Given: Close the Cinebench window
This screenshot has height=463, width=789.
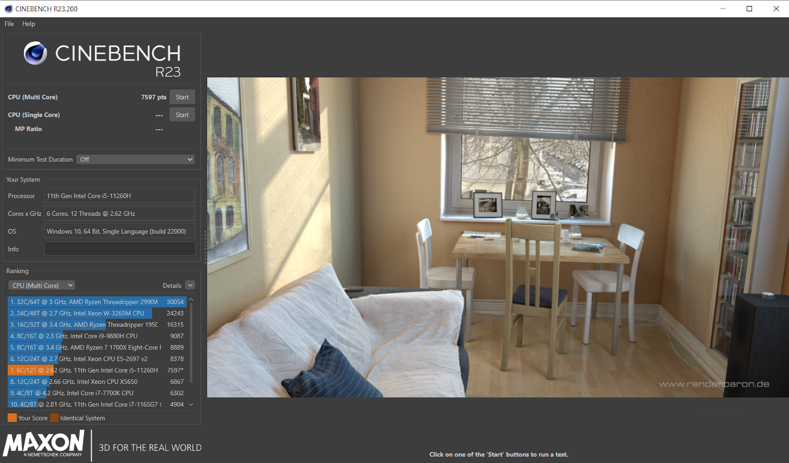Looking at the screenshot, I should [x=776, y=8].
